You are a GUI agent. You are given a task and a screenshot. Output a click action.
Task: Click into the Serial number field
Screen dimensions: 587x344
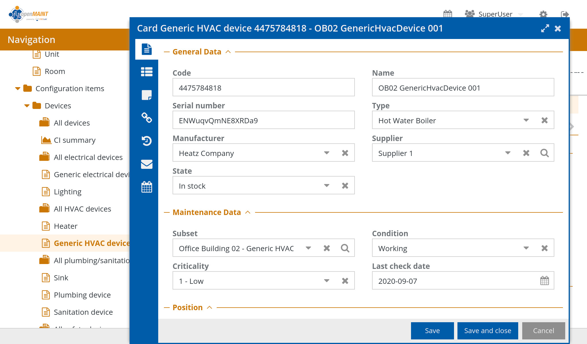[263, 120]
